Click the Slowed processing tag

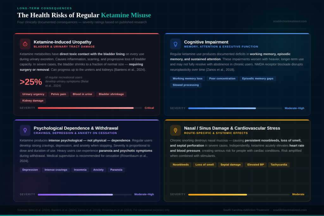186,85
